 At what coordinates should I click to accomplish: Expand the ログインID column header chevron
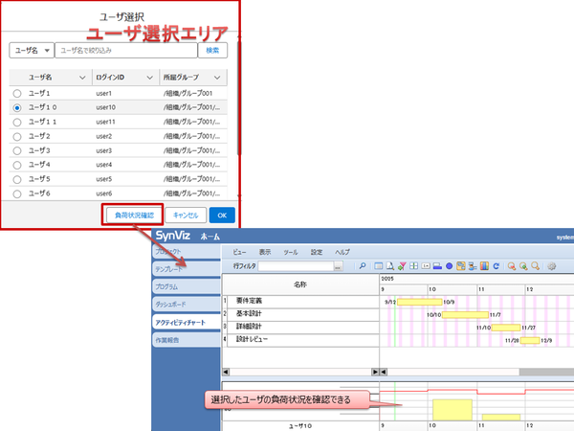150,78
